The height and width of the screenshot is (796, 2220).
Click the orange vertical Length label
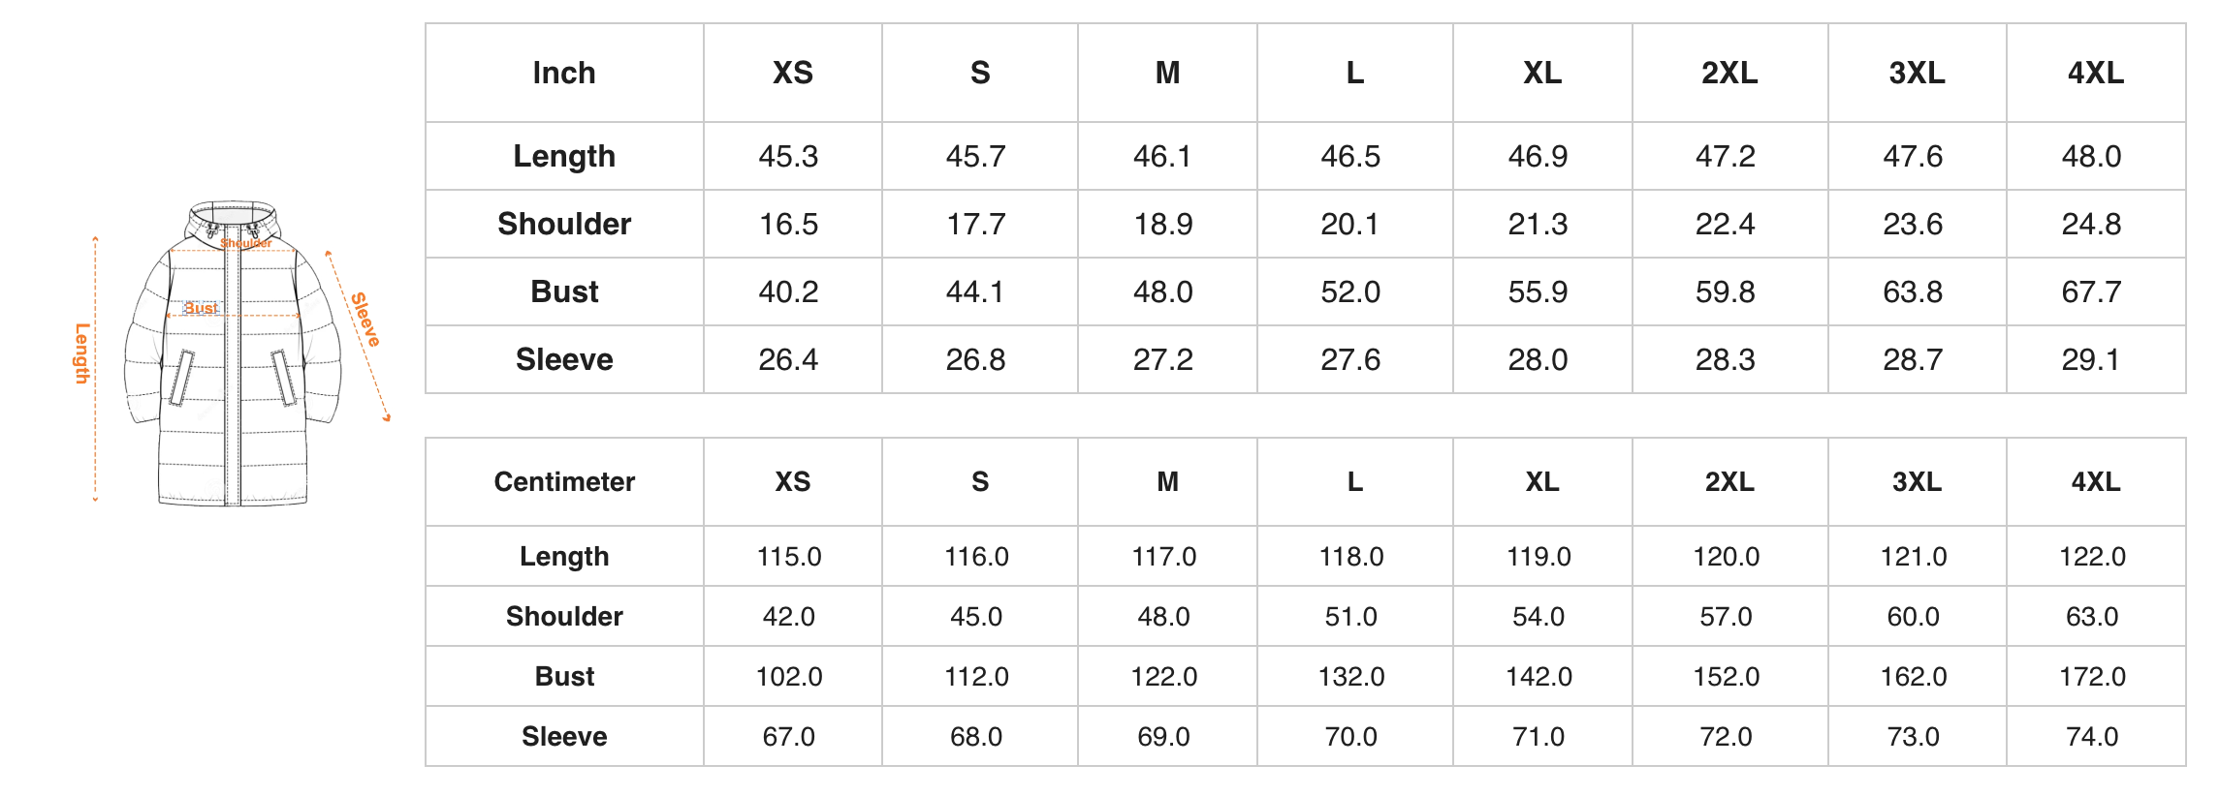(x=82, y=353)
